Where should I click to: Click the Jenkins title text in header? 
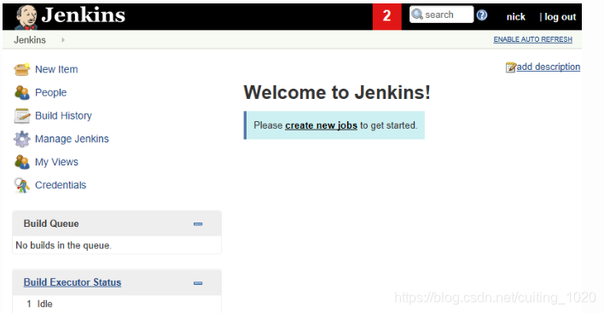[x=84, y=15]
